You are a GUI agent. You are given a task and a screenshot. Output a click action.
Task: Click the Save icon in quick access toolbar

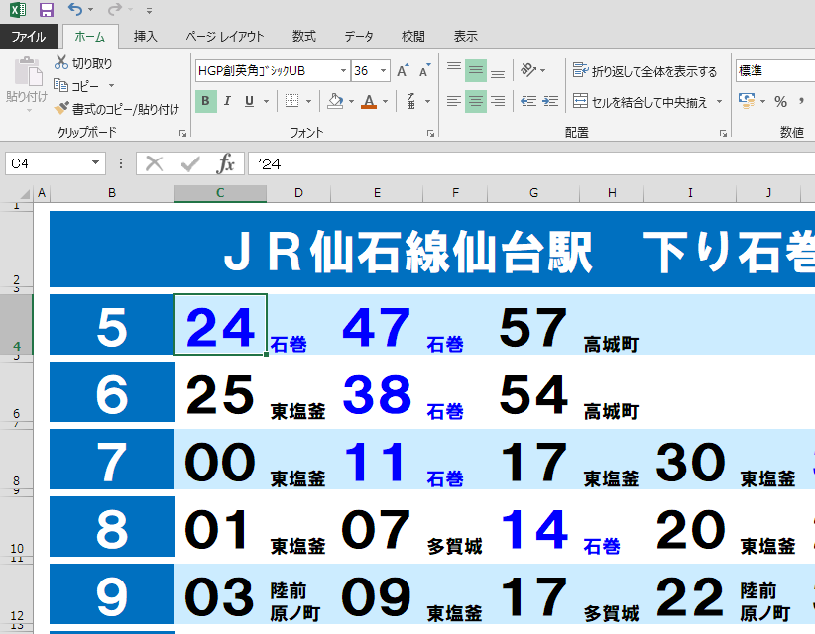tap(46, 9)
